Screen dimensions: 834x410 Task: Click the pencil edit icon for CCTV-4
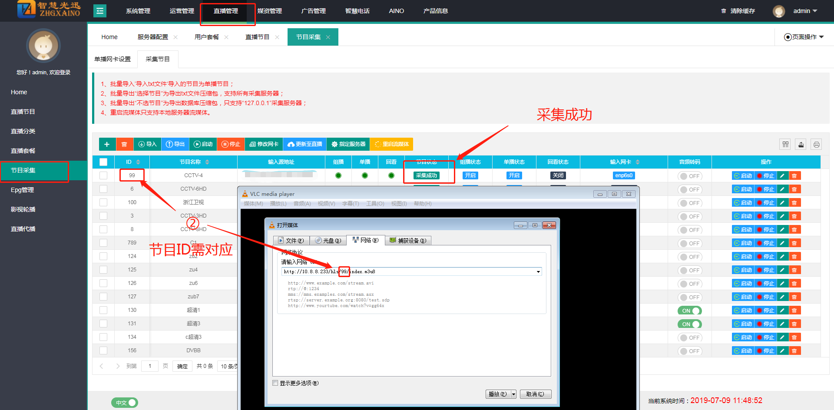(x=782, y=176)
